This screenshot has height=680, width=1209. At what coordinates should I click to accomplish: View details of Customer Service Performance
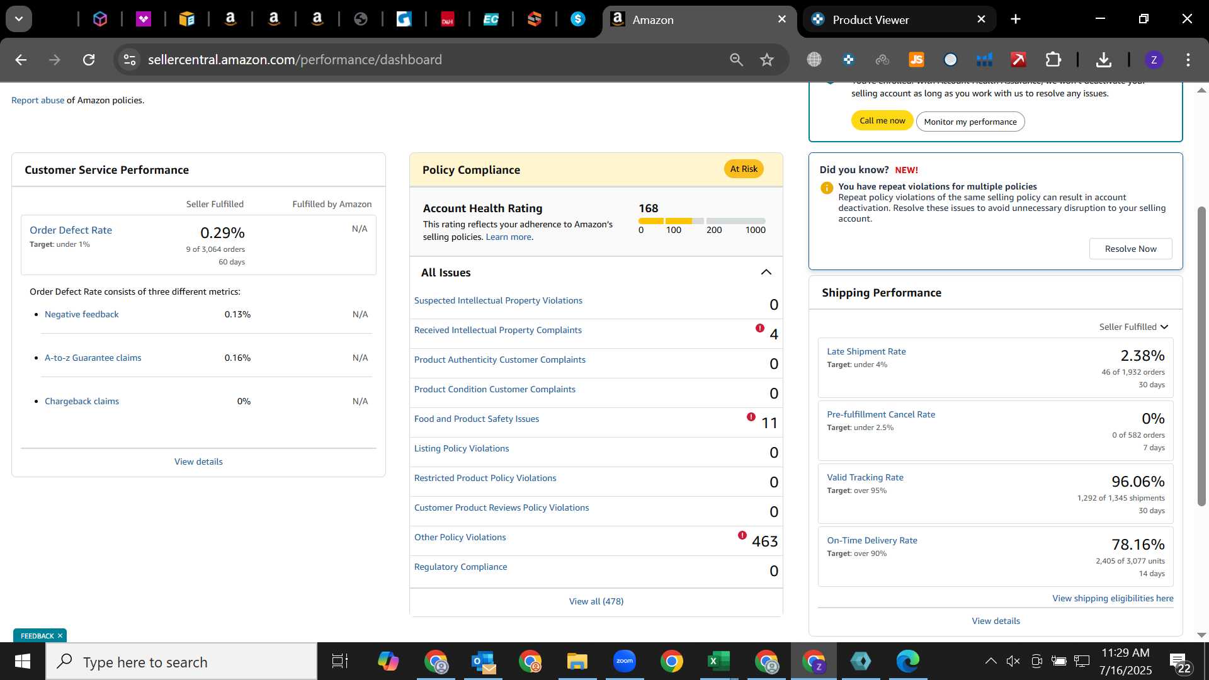[x=198, y=462]
